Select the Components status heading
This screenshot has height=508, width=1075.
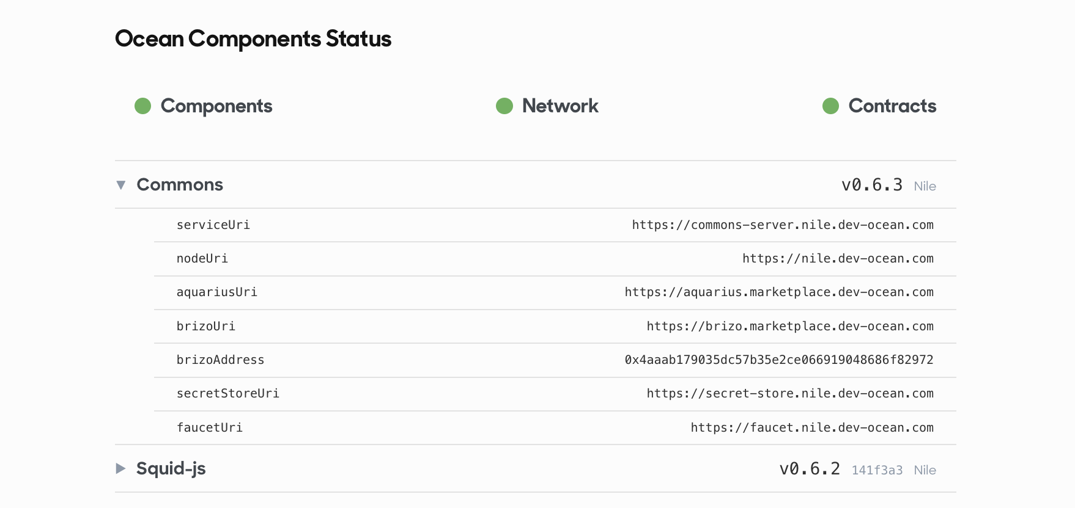[216, 106]
